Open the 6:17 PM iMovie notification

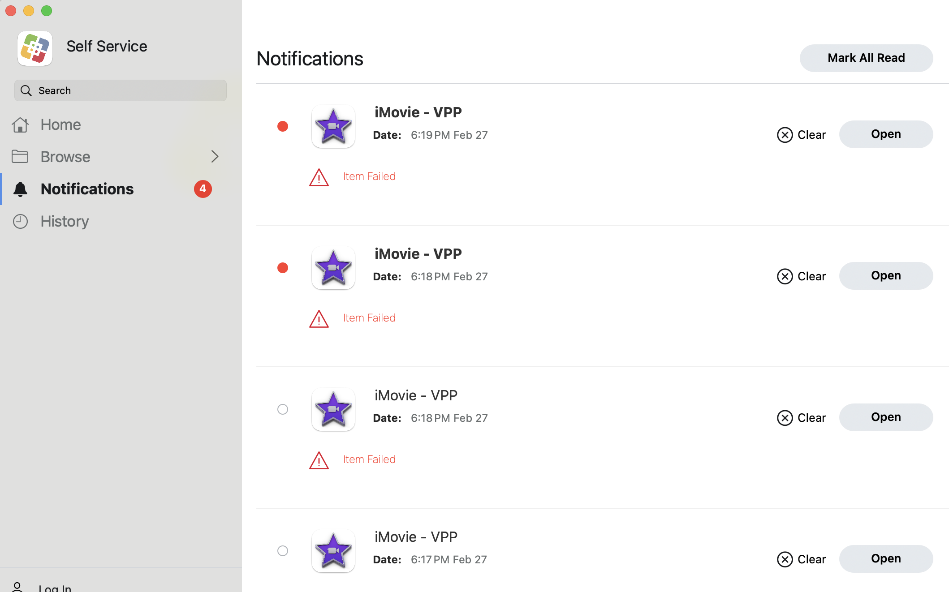click(886, 558)
